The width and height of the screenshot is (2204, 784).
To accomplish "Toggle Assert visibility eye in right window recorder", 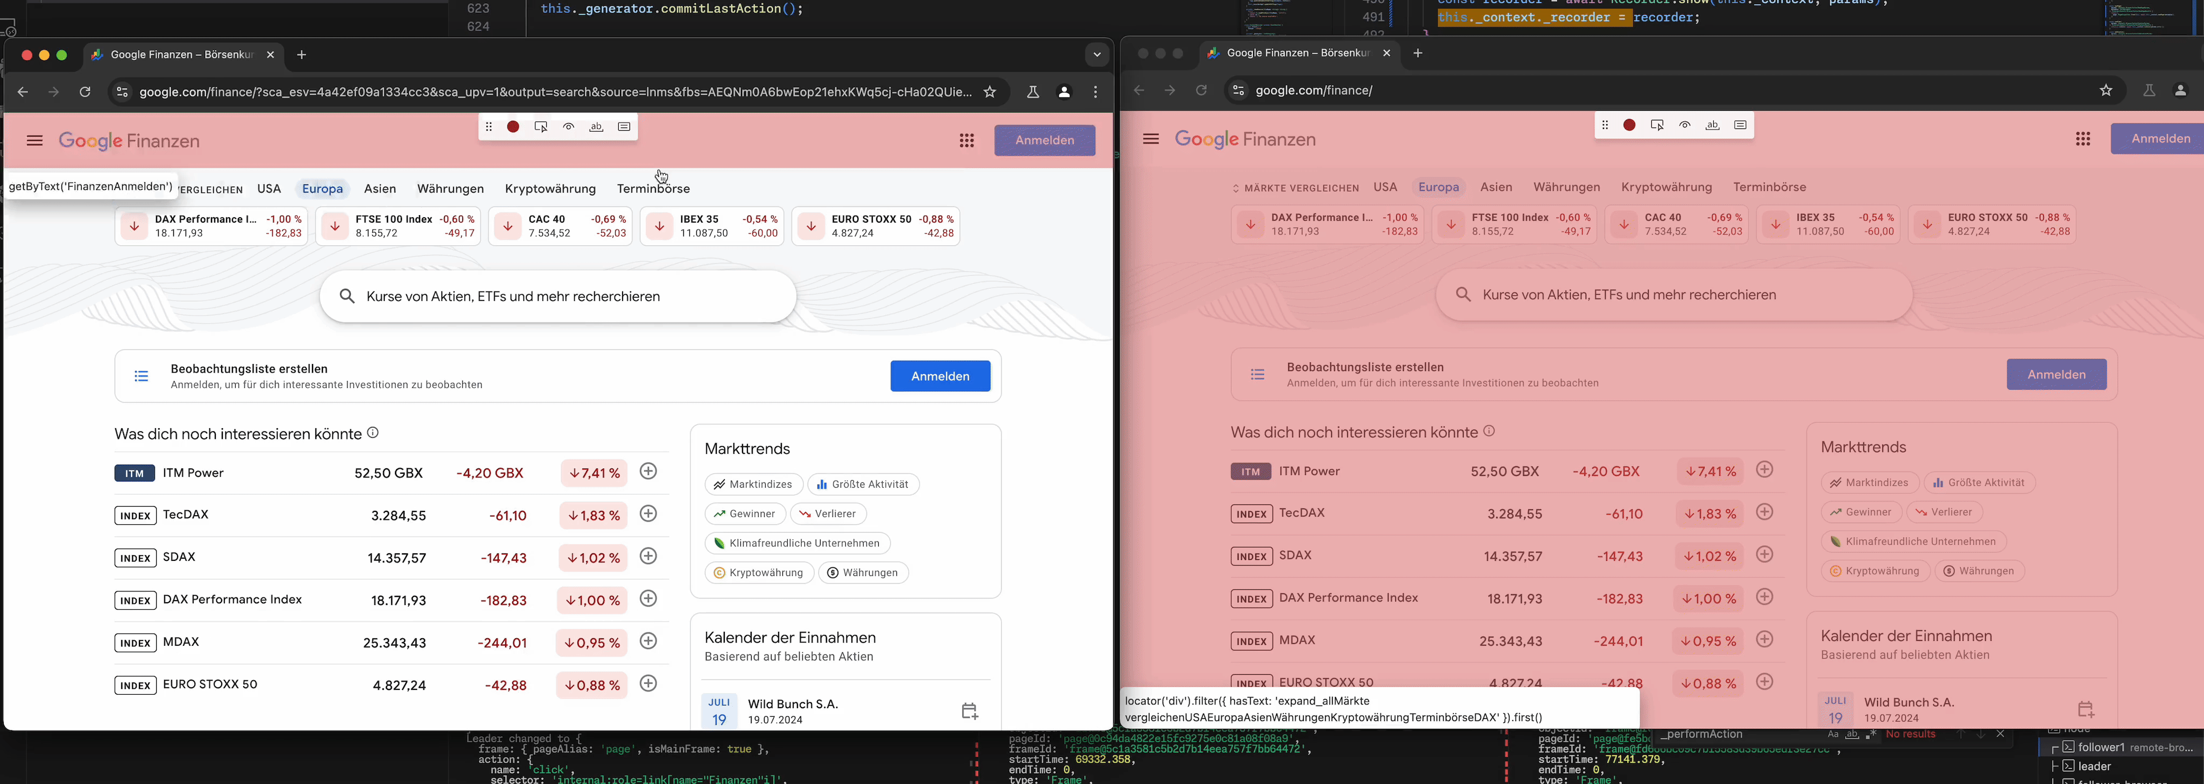I will tap(1685, 125).
